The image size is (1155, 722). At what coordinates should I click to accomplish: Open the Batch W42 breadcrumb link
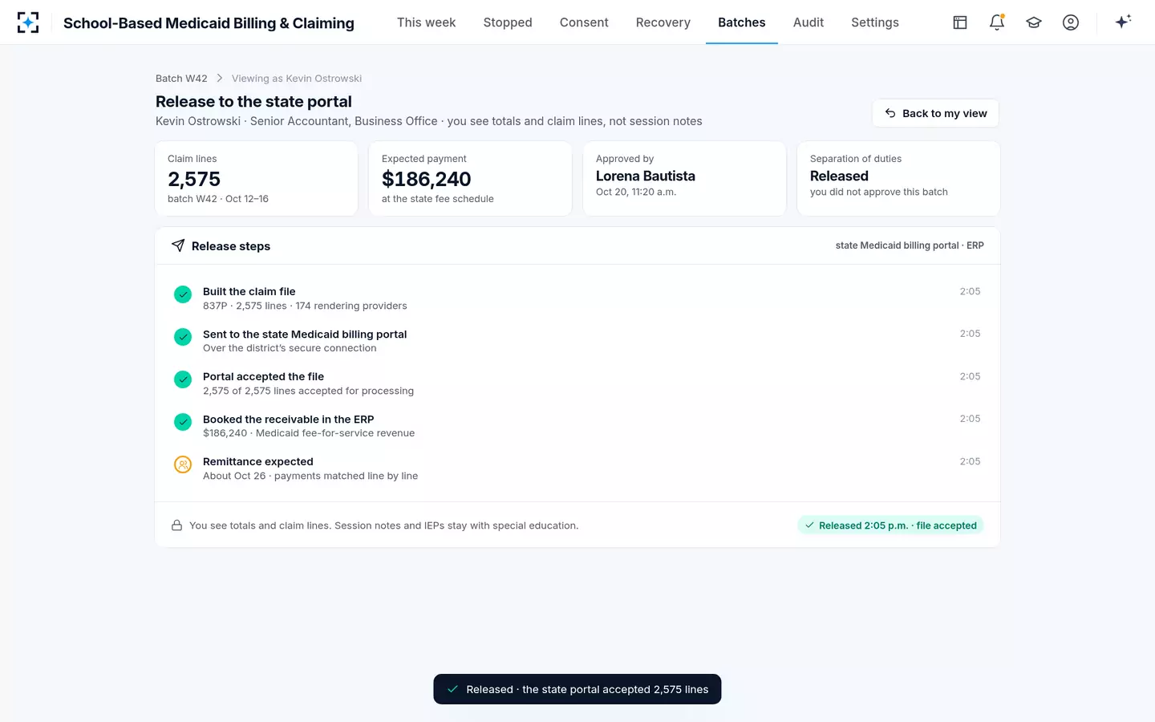point(181,78)
